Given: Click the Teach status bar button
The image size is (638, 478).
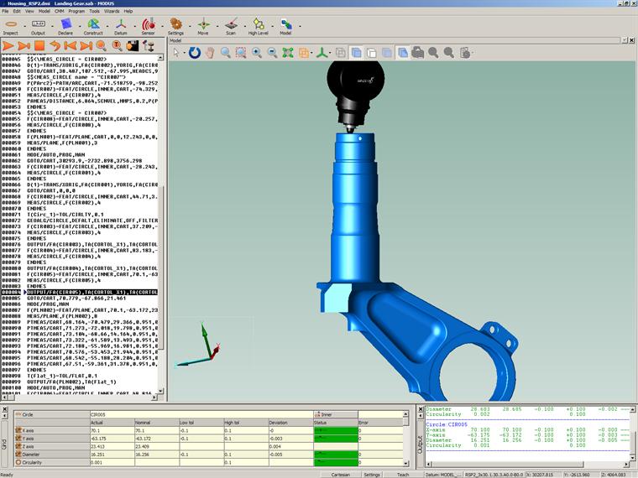Looking at the screenshot, I should 402,475.
